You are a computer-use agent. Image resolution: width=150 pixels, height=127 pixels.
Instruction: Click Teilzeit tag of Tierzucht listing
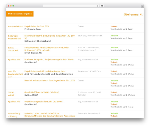[114, 104]
